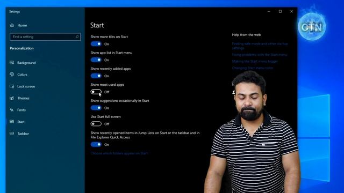Open Lock screen settings monitor icon
344x193 pixels.
click(12, 86)
